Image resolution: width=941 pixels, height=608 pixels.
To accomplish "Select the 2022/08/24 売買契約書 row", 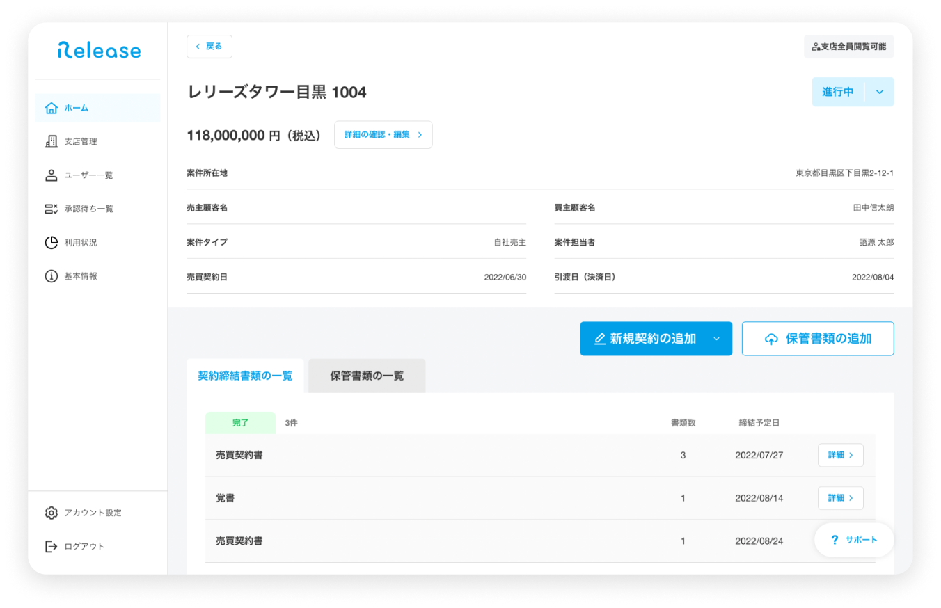I will click(540, 541).
